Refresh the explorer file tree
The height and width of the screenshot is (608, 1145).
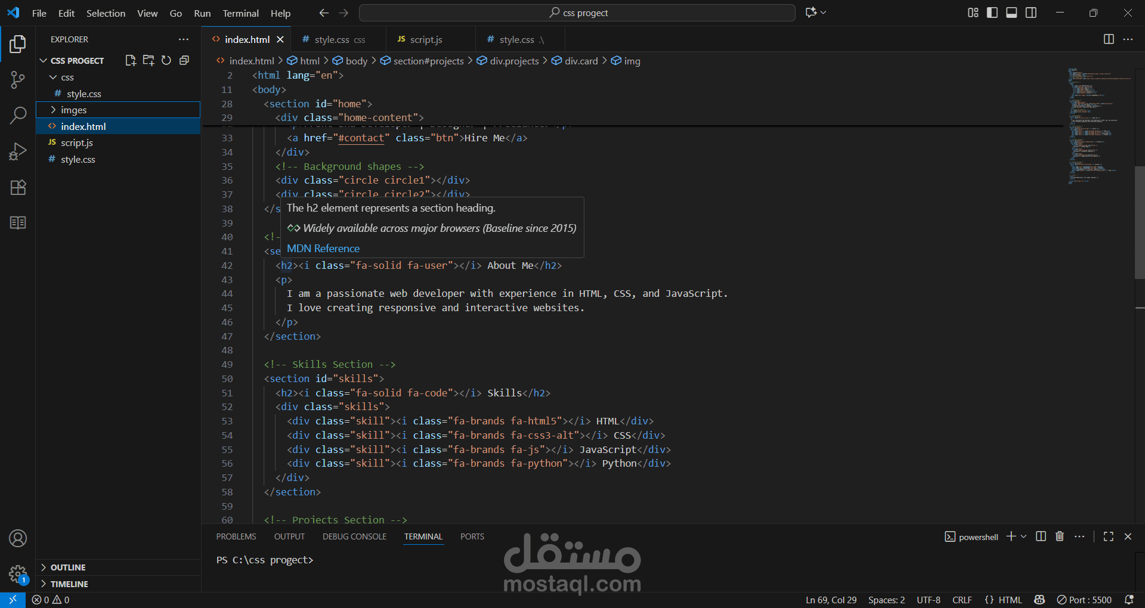click(166, 60)
